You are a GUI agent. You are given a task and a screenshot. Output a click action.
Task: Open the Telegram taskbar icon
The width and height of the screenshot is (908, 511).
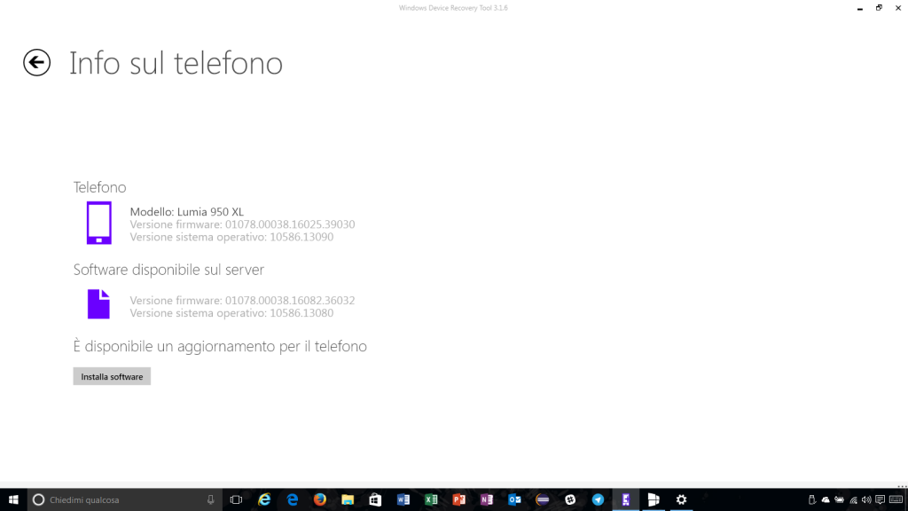point(598,499)
